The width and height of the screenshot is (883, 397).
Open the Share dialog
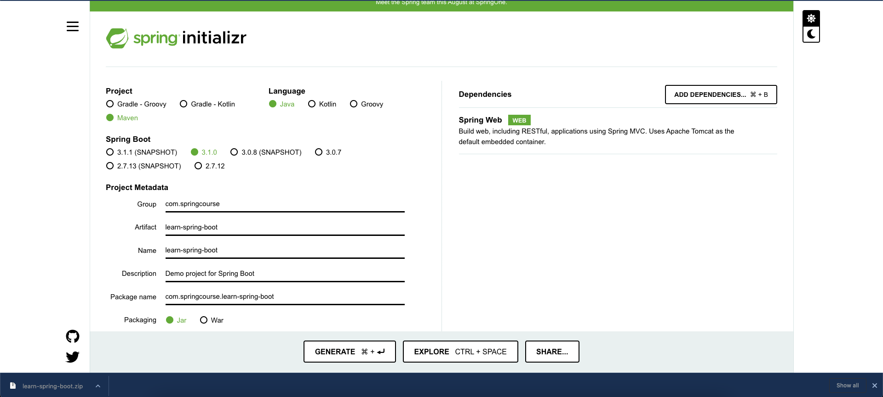552,352
